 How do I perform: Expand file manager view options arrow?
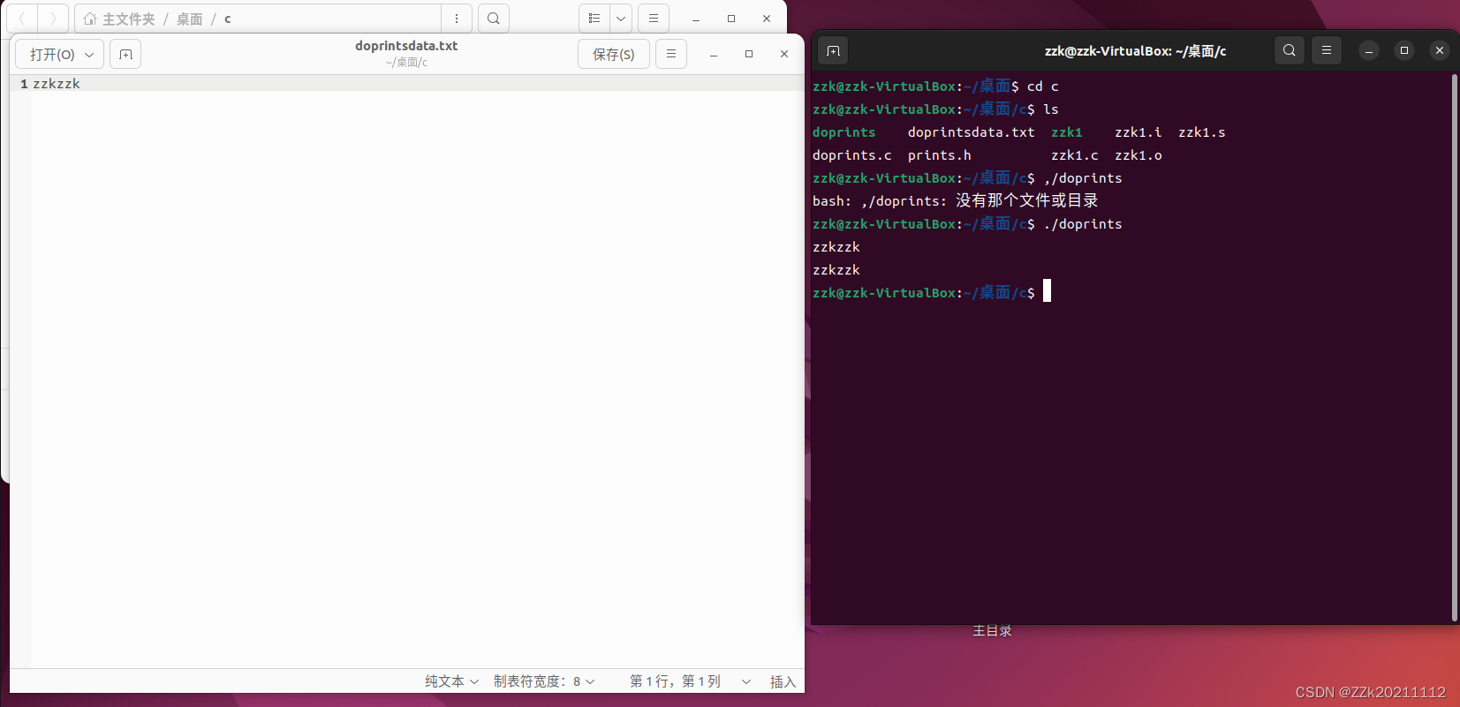[x=621, y=19]
